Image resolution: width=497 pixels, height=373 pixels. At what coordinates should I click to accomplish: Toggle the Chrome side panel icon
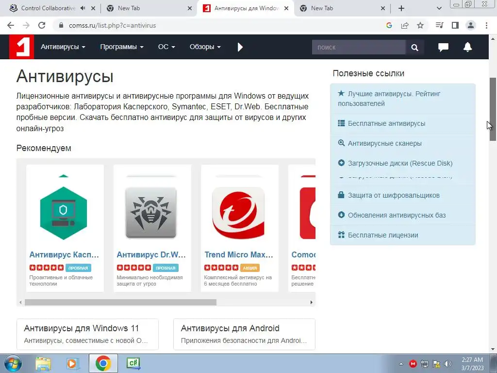click(x=455, y=25)
